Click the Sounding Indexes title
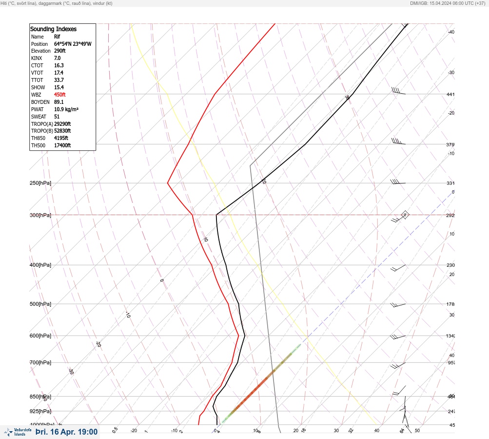Viewport: 489px width, 439px height. [53, 29]
